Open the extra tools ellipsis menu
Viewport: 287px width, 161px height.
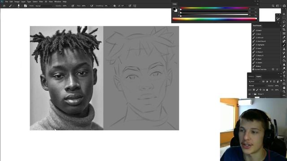point(284,95)
